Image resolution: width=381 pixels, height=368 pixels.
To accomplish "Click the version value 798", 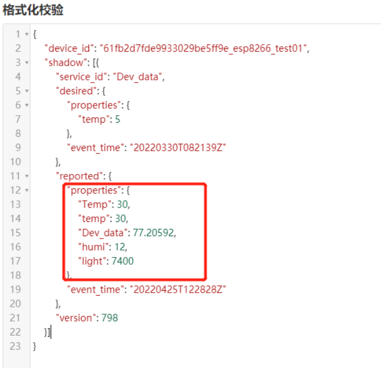I will point(110,318).
